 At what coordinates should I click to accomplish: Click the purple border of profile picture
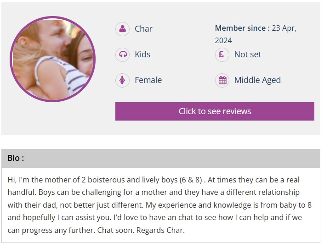click(x=11, y=59)
